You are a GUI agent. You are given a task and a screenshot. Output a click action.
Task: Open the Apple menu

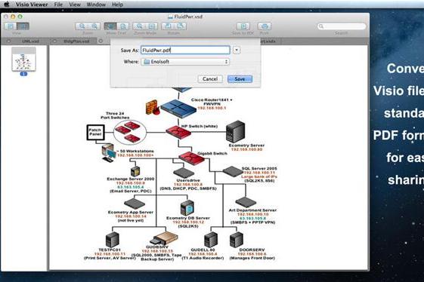click(7, 5)
